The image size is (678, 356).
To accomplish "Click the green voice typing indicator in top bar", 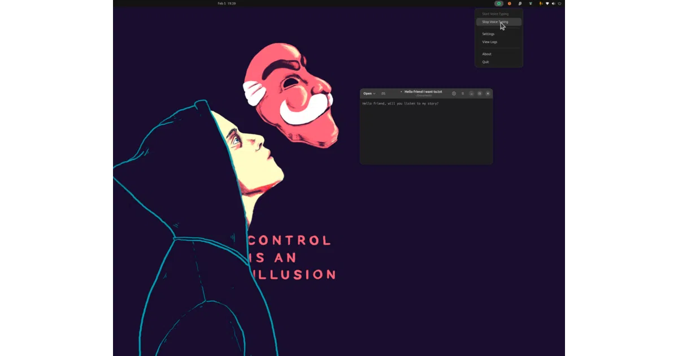I will pos(499,3).
